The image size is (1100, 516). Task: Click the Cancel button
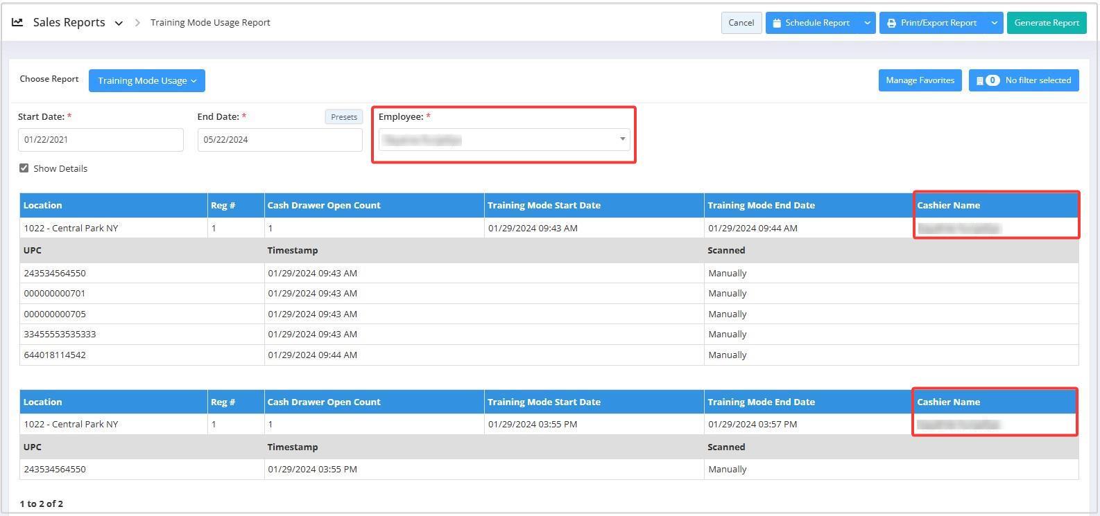tap(741, 23)
